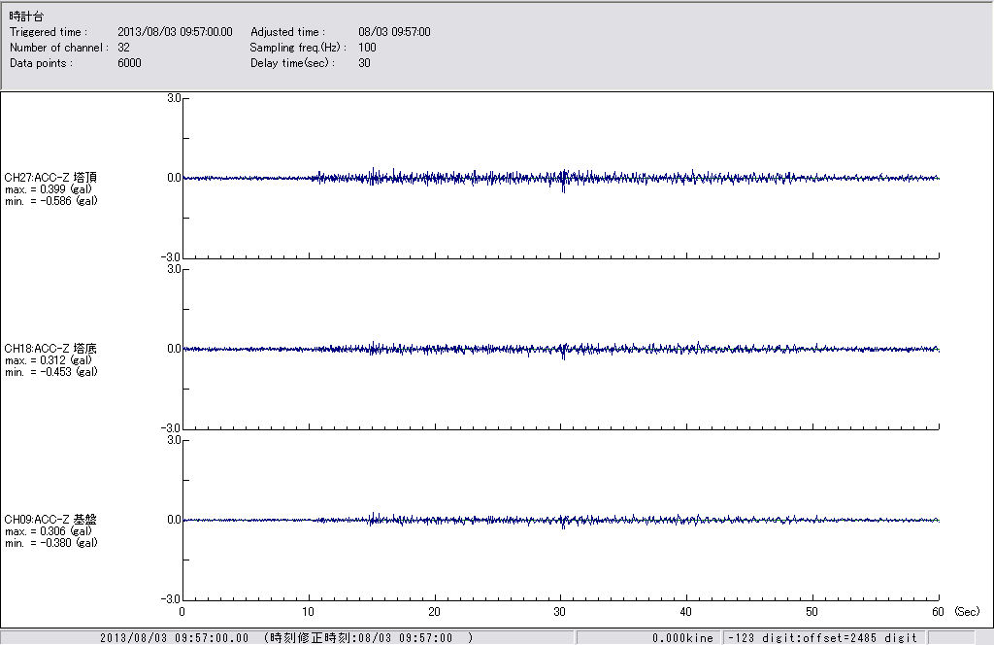994x645 pixels.
Task: Click the Number of channel value 32
Action: click(123, 48)
